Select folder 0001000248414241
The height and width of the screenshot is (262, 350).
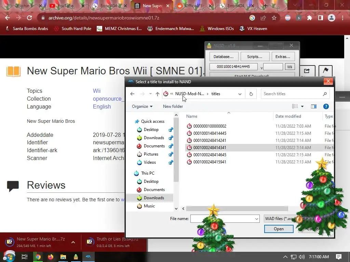[210, 140]
